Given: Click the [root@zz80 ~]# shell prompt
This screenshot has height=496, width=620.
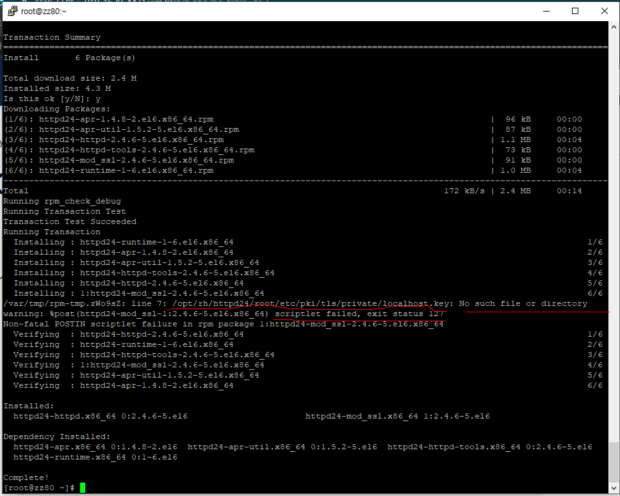Looking at the screenshot, I should pyautogui.click(x=39, y=488).
